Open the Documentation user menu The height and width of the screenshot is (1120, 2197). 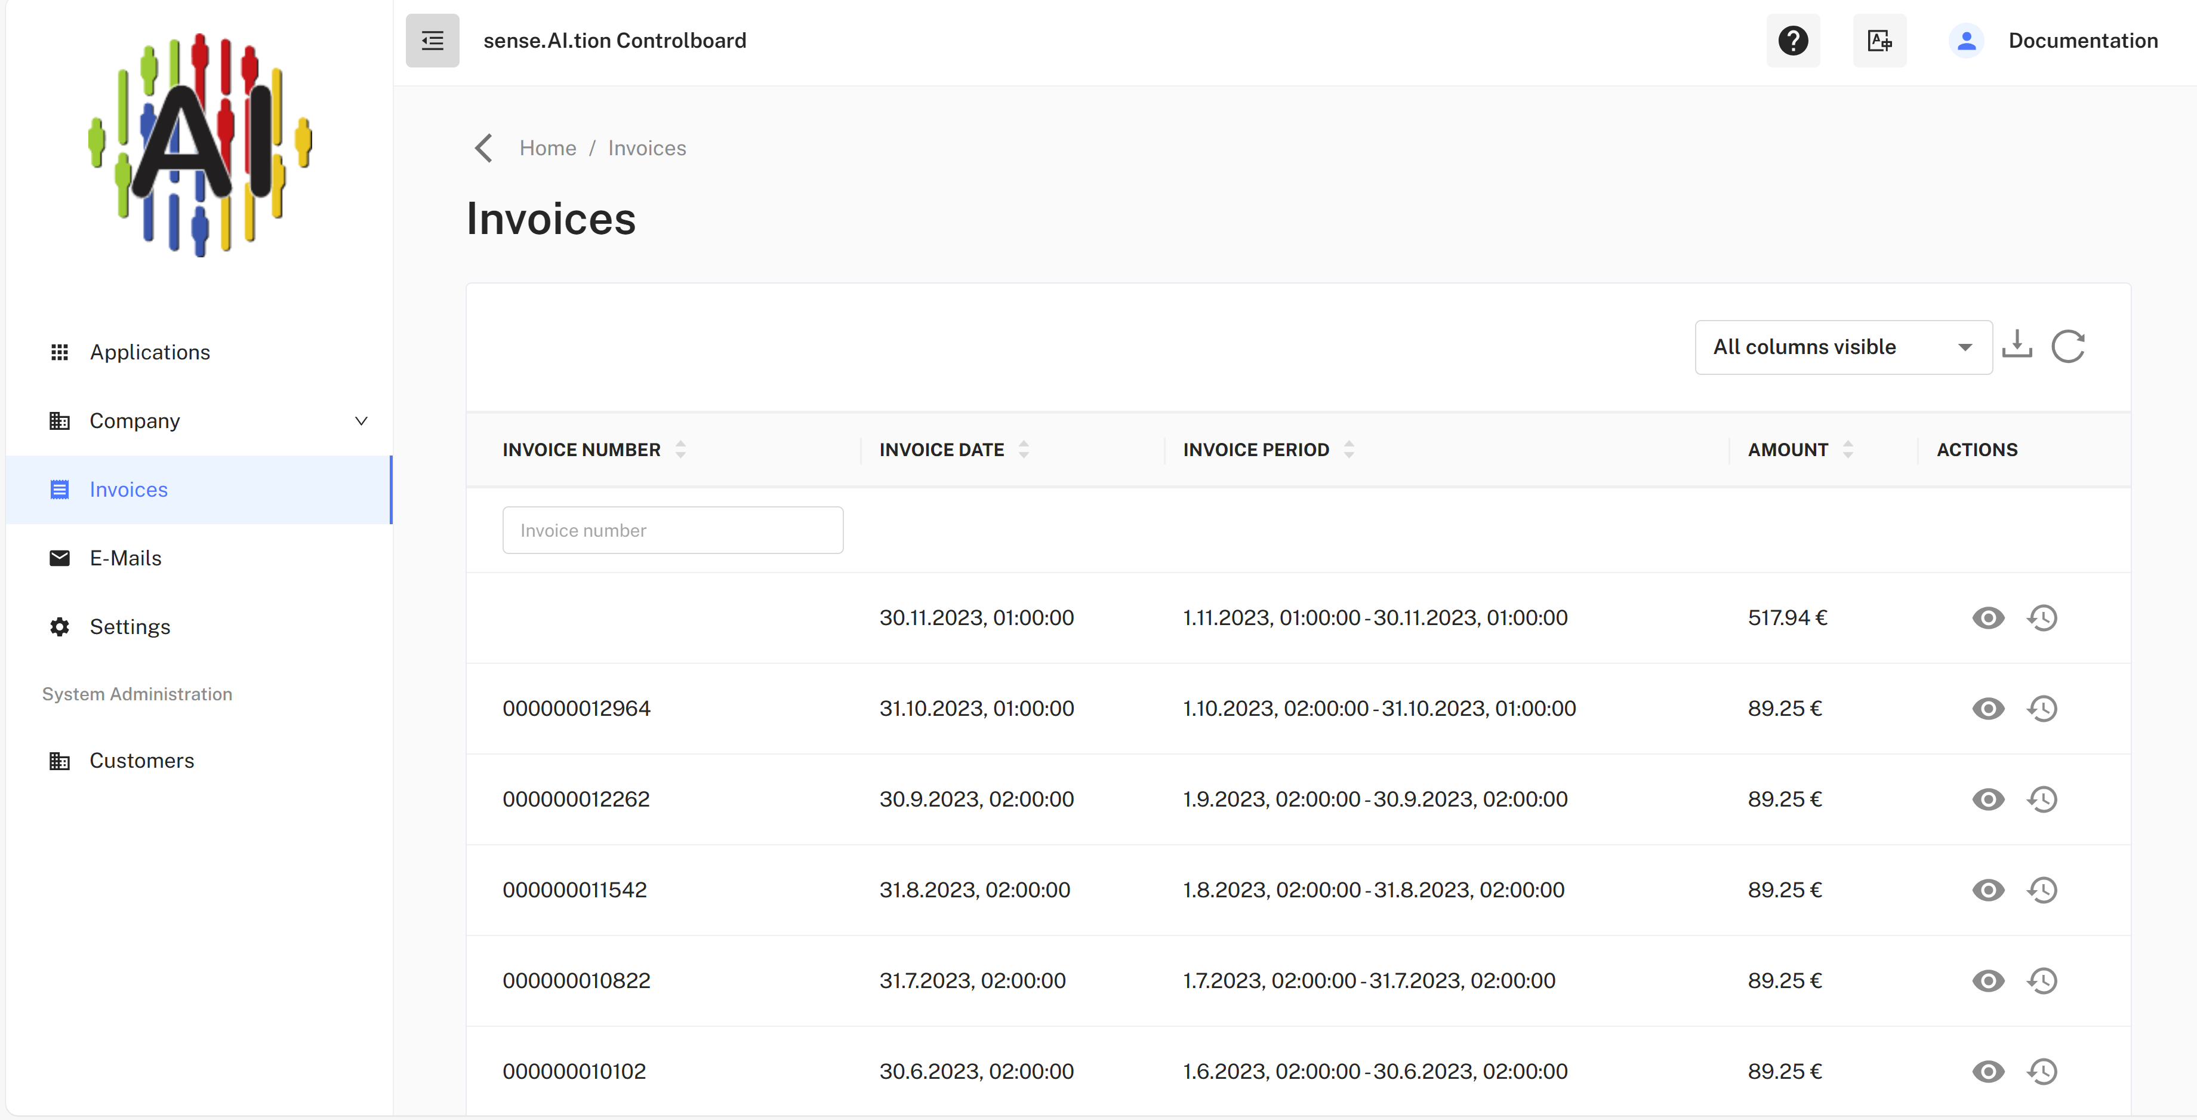2083,40
